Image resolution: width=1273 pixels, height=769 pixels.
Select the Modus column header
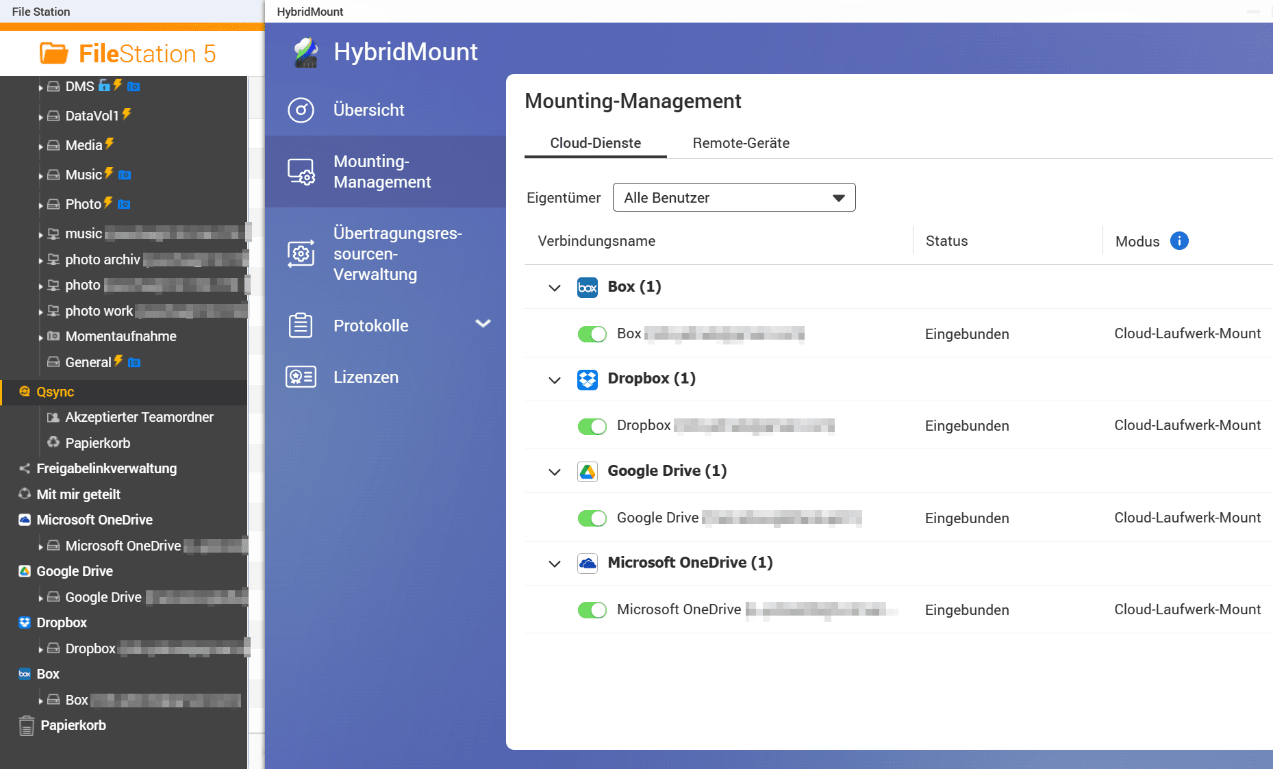pyautogui.click(x=1137, y=242)
